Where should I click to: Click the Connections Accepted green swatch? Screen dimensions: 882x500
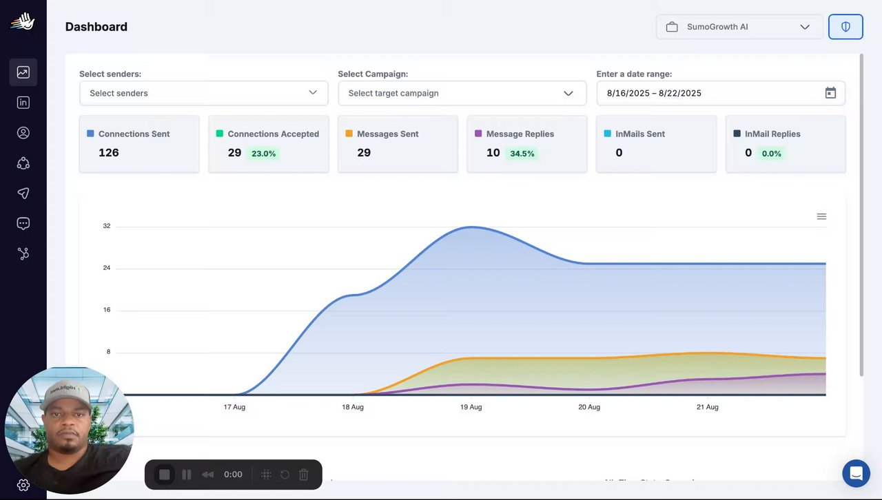(x=220, y=134)
